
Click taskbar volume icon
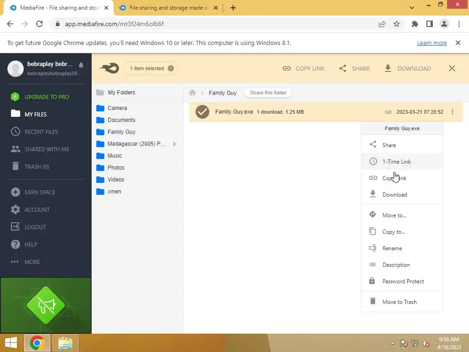[x=425, y=343]
